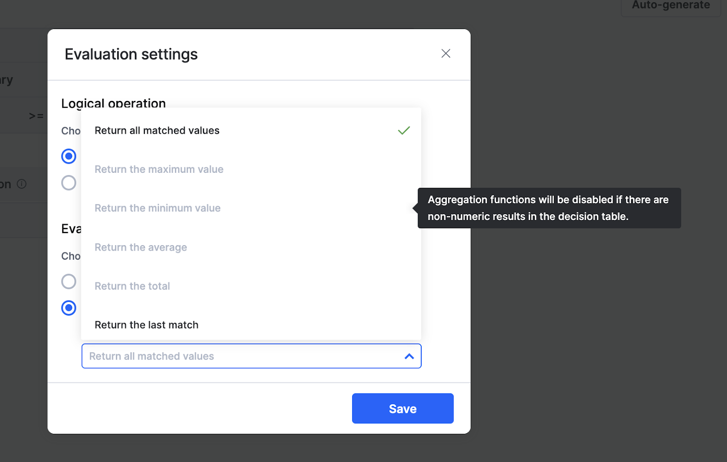The image size is (727, 462).
Task: Select the second Logical operation radio button
Action: pos(69,183)
